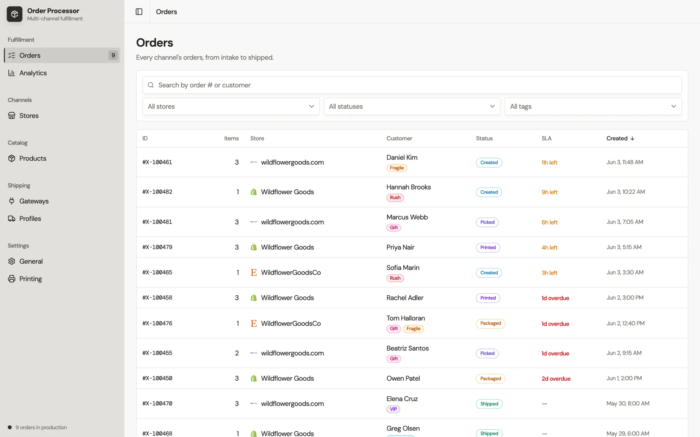Click the store icon in order #X-100481 row

pos(254,222)
